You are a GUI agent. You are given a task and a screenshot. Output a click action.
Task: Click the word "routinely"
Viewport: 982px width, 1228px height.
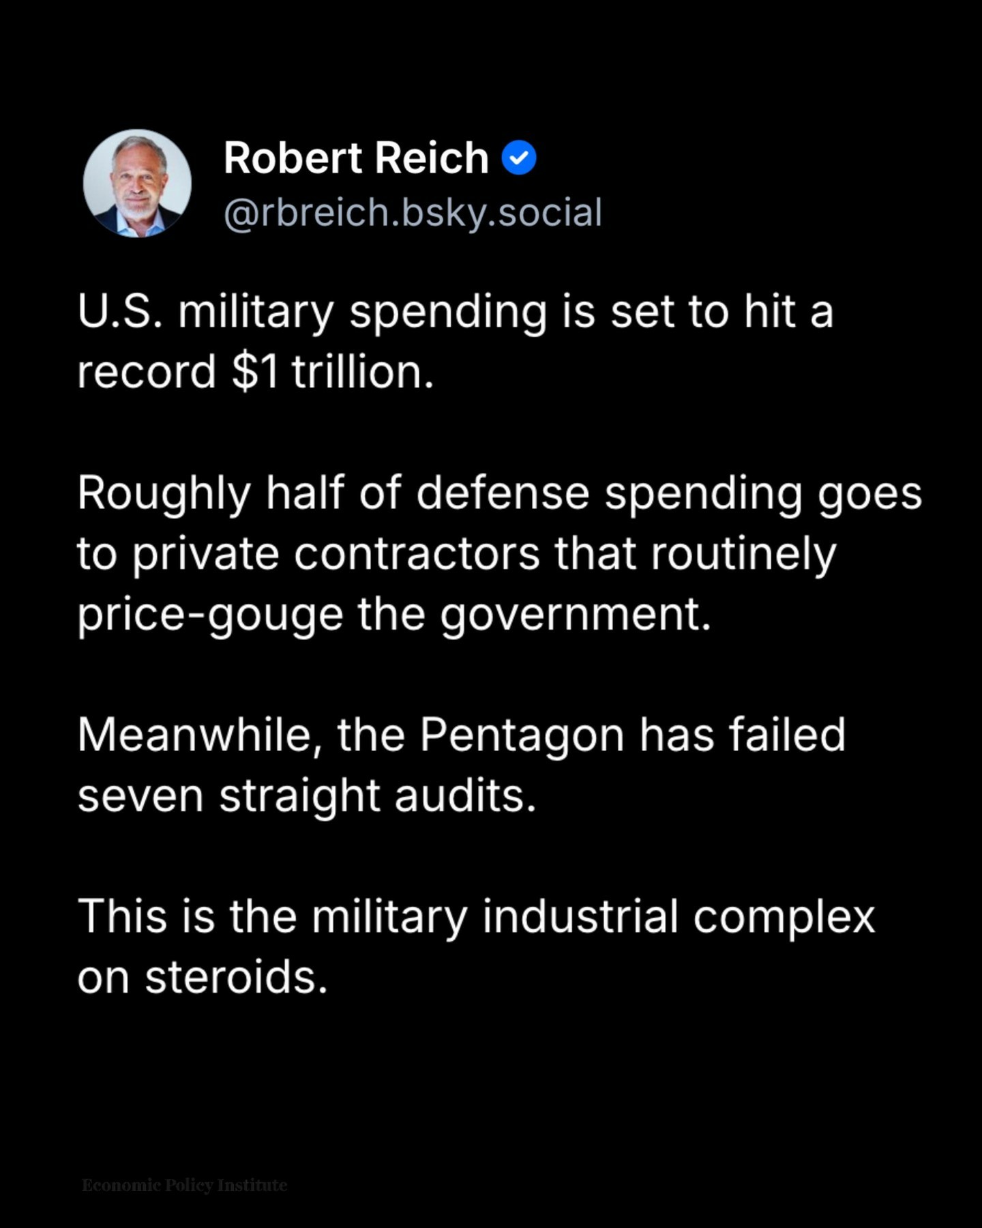point(743,553)
